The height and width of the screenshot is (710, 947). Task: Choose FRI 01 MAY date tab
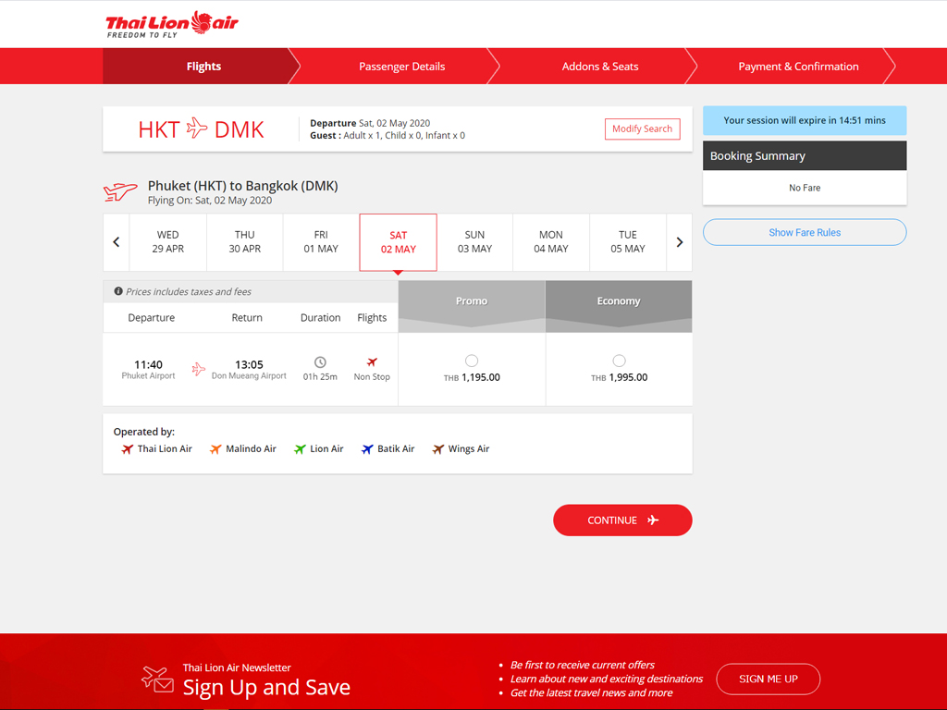pos(321,242)
